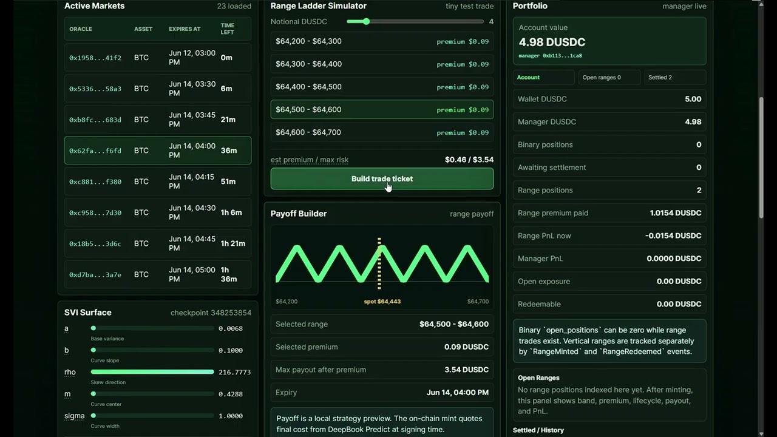Adjust the sigma curve width slider
The height and width of the screenshot is (437, 777).
coord(152,416)
